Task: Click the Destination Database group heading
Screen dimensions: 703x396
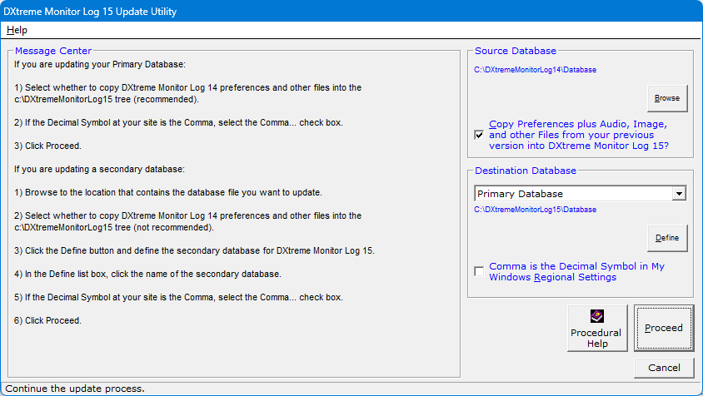Action: (526, 171)
